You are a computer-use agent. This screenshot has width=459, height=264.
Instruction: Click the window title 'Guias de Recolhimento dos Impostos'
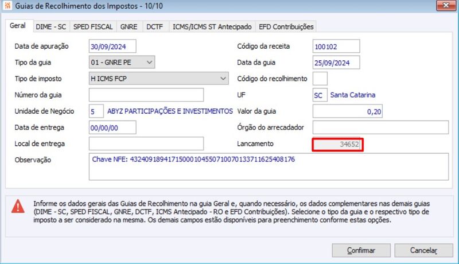click(76, 6)
